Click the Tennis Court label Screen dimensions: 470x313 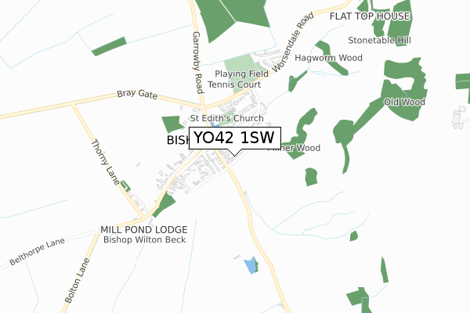234,85
